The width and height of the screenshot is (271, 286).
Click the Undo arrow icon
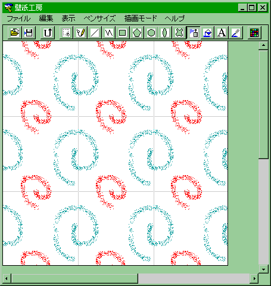(x=48, y=33)
